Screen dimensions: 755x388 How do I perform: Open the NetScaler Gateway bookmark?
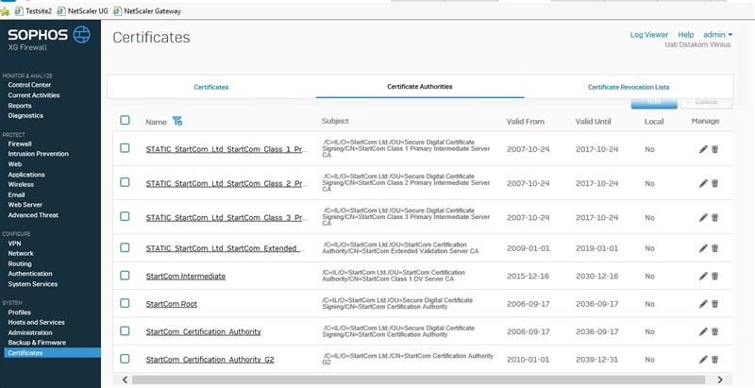pos(147,10)
